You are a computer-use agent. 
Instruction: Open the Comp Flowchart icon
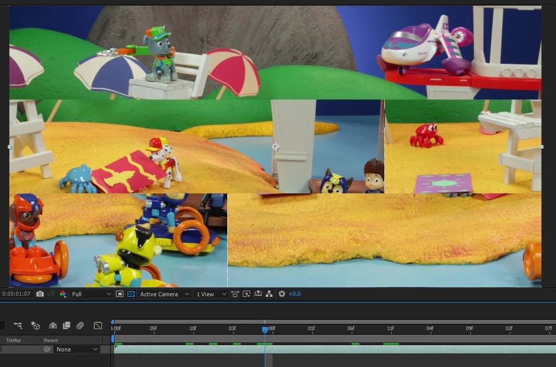click(x=269, y=294)
